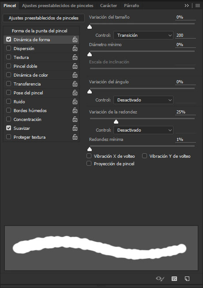Viewport: 203px width, 288px height.
Task: Select Forma de la punta del pincel
Action: pos(40,31)
